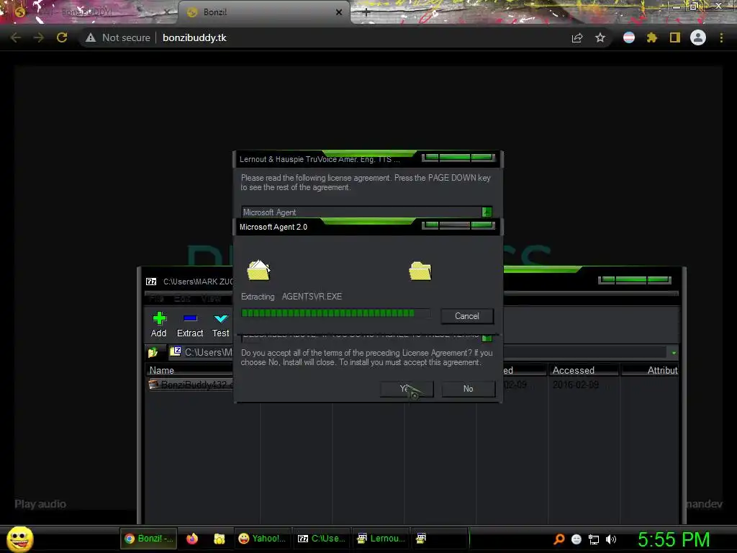Click the extraction progress bar

point(335,313)
